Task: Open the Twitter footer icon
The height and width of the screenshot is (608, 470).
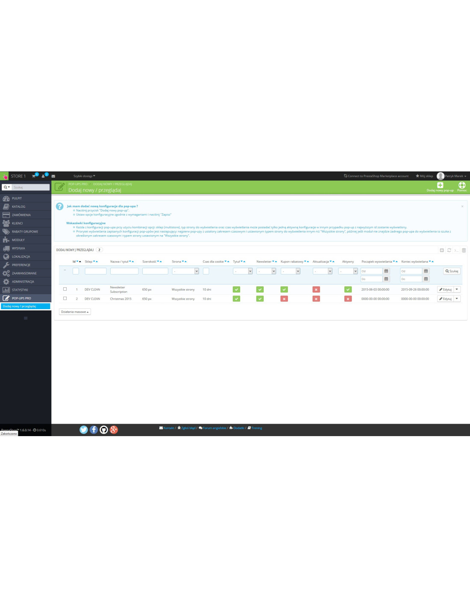Action: pos(84,430)
